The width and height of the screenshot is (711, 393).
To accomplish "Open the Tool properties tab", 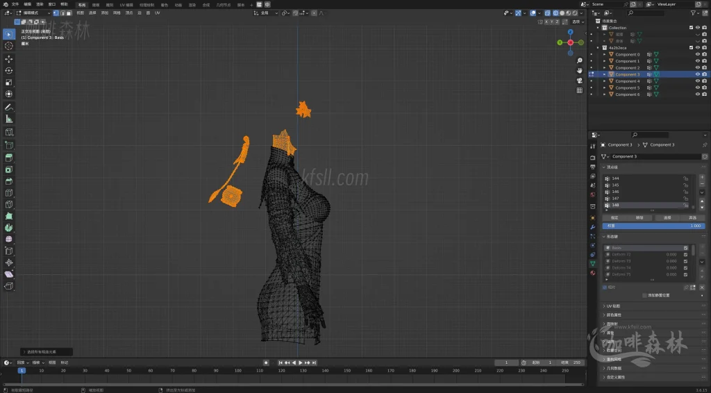I will point(593,146).
